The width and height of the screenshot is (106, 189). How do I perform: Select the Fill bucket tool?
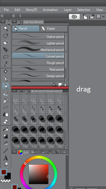click(x=6, y=129)
